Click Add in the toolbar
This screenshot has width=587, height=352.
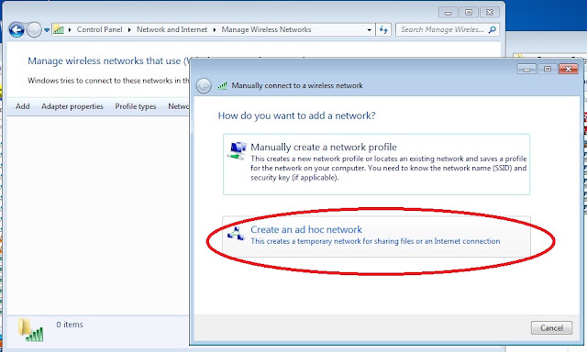[22, 106]
